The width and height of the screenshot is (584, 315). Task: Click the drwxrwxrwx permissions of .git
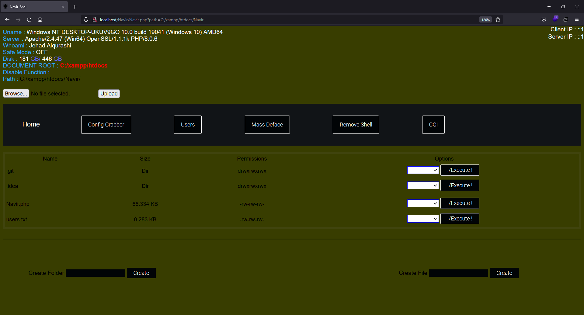coord(252,171)
